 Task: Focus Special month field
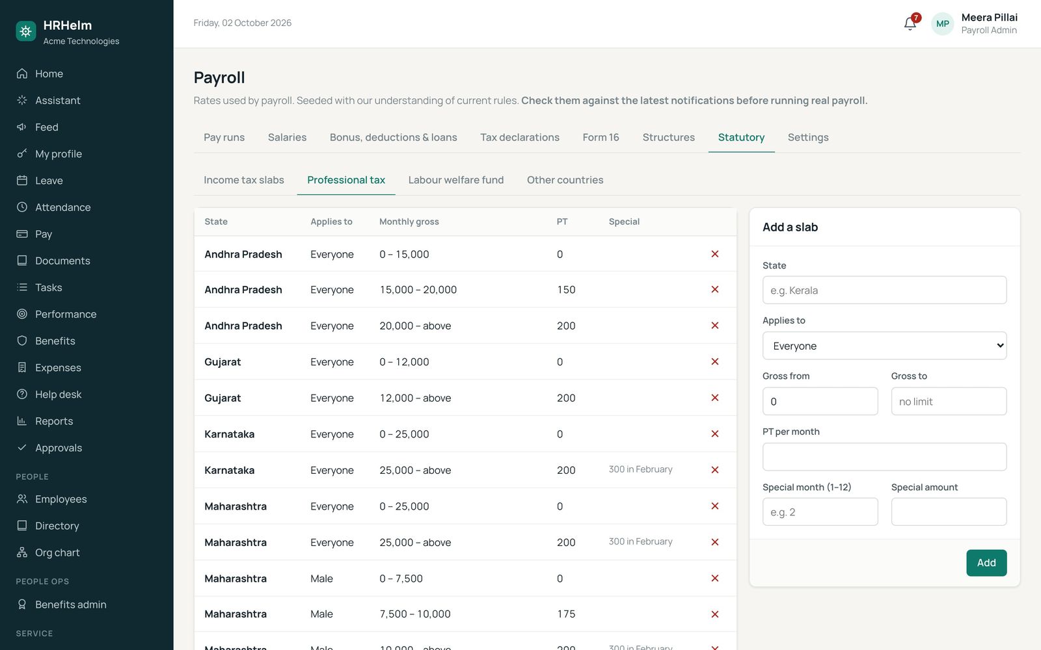pos(820,512)
